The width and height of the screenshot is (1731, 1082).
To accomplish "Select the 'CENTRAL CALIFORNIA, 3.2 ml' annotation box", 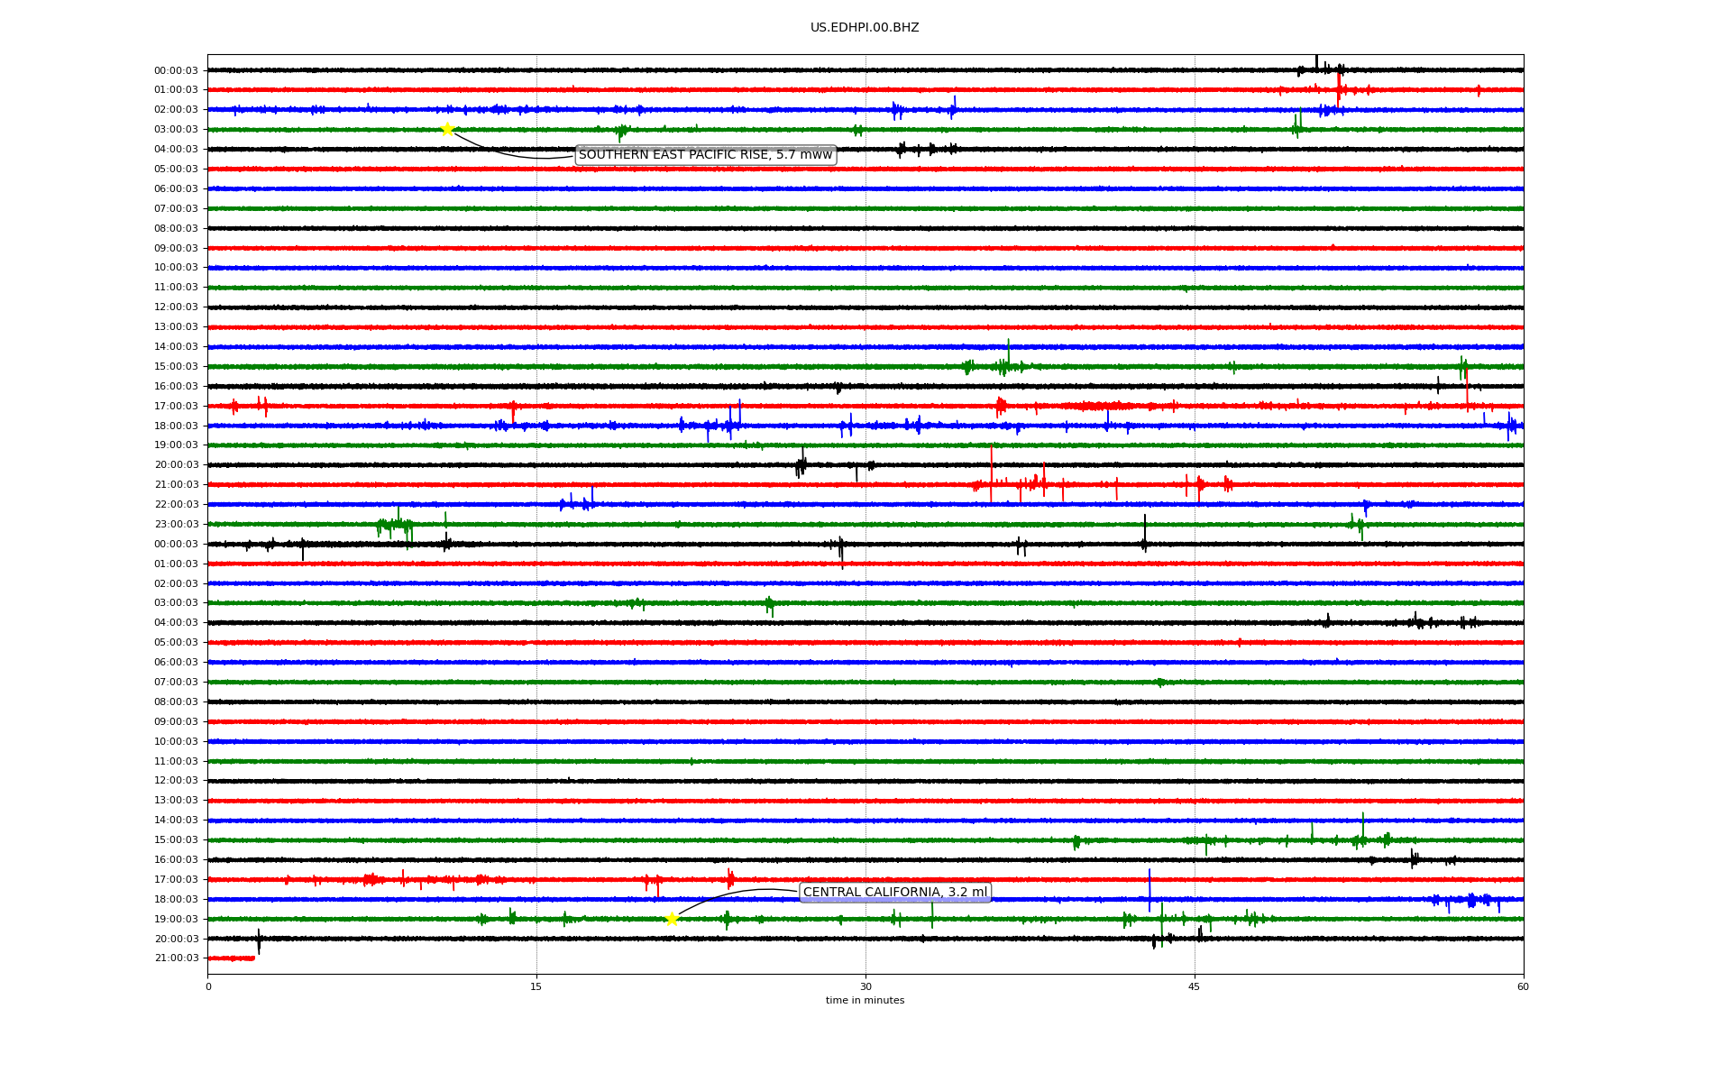I will pos(895,893).
